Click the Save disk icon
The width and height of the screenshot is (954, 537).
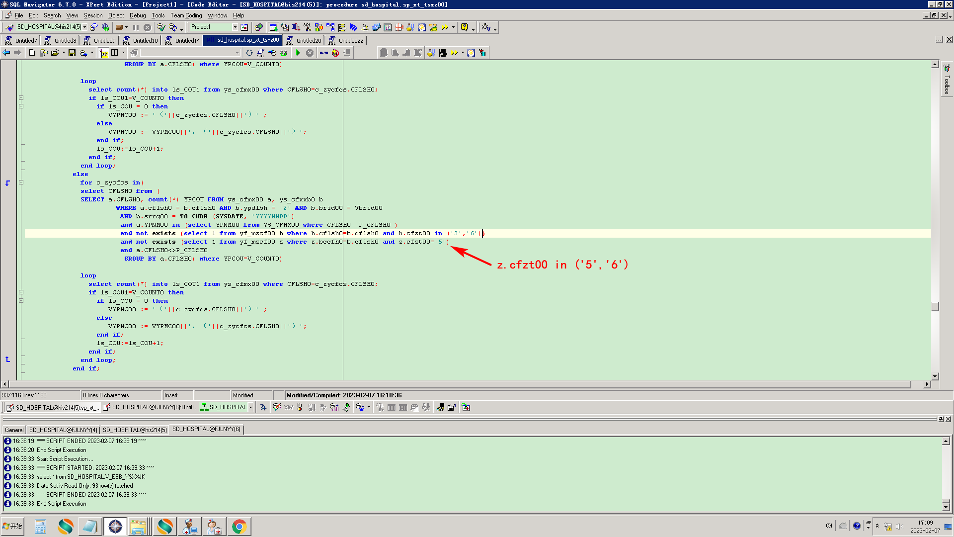point(72,53)
